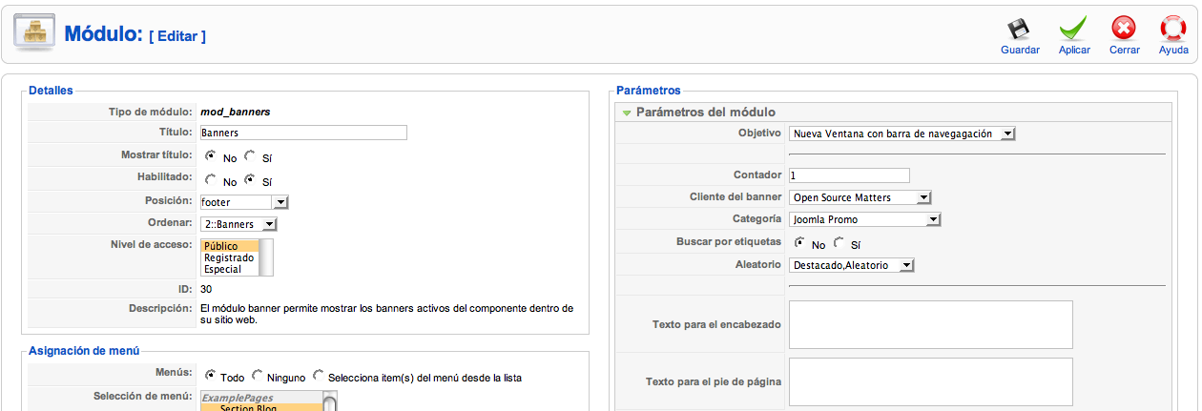Screen dimensions: 1202x411
Task: Click the Contador input field
Action: point(848,175)
